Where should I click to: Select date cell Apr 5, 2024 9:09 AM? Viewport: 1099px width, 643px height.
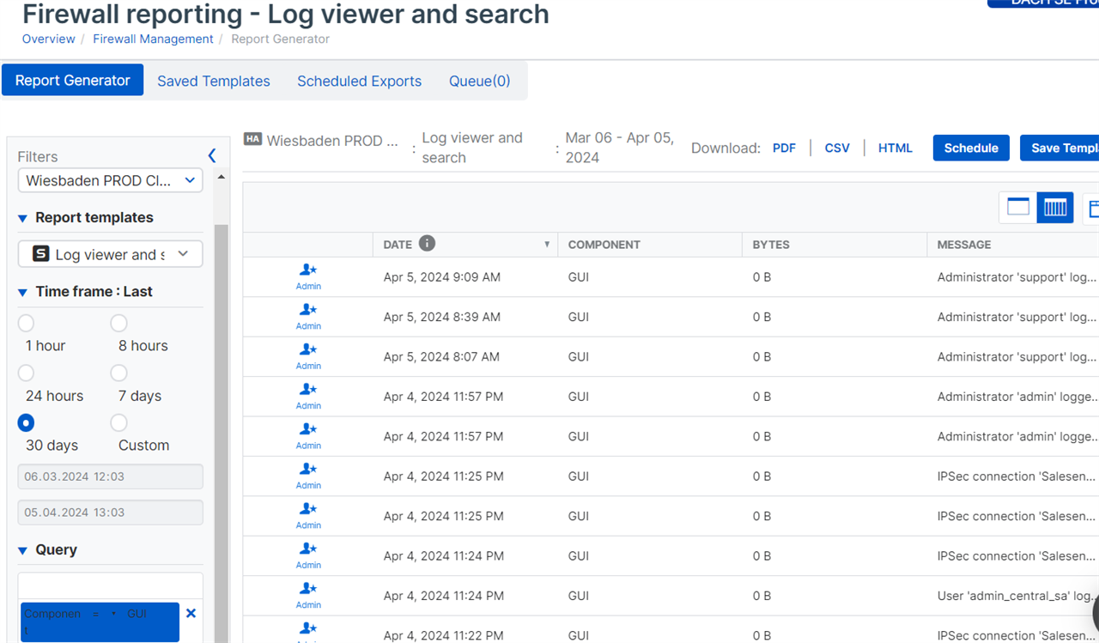(x=442, y=277)
